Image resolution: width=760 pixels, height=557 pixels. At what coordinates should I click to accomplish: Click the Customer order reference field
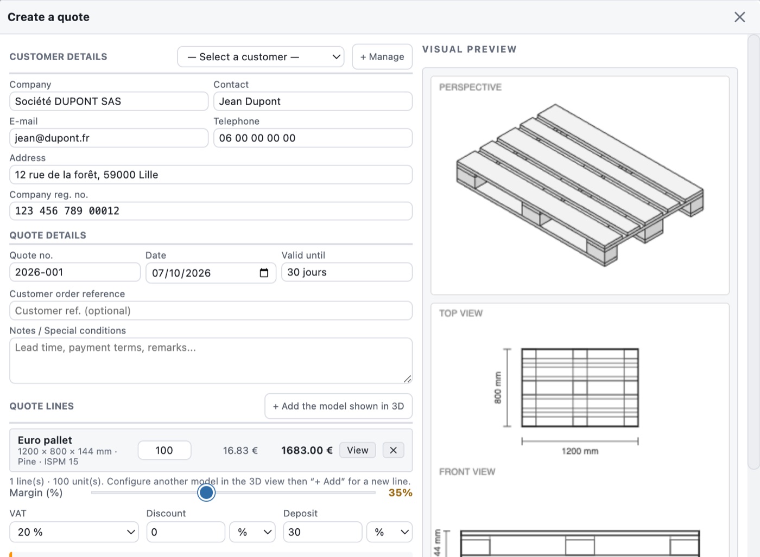(211, 311)
